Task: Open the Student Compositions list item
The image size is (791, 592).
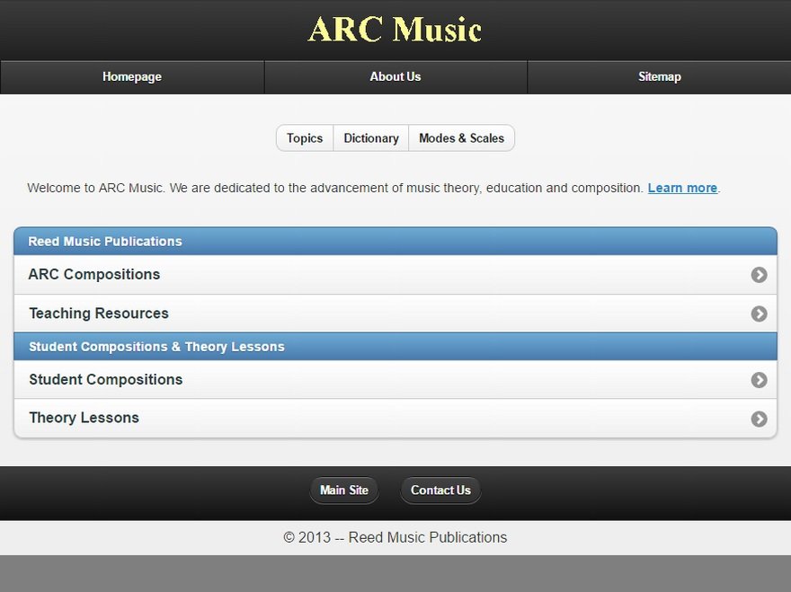Action: [395, 380]
